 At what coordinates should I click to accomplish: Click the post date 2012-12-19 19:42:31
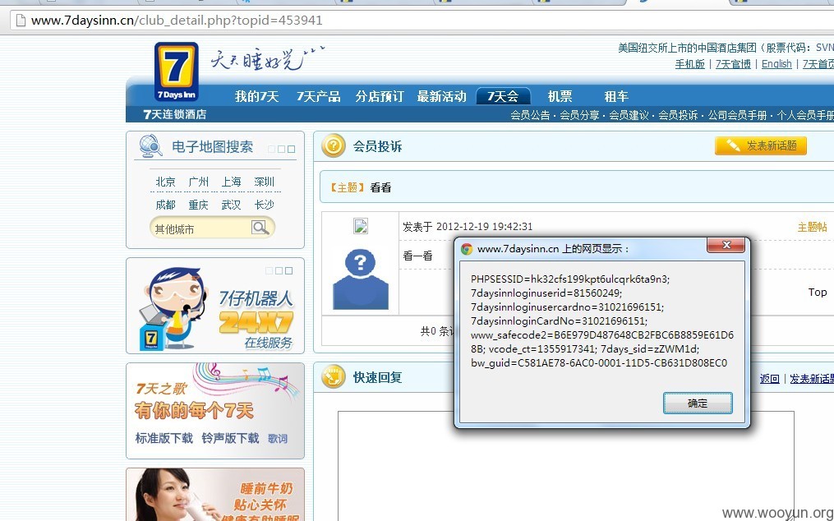[484, 227]
